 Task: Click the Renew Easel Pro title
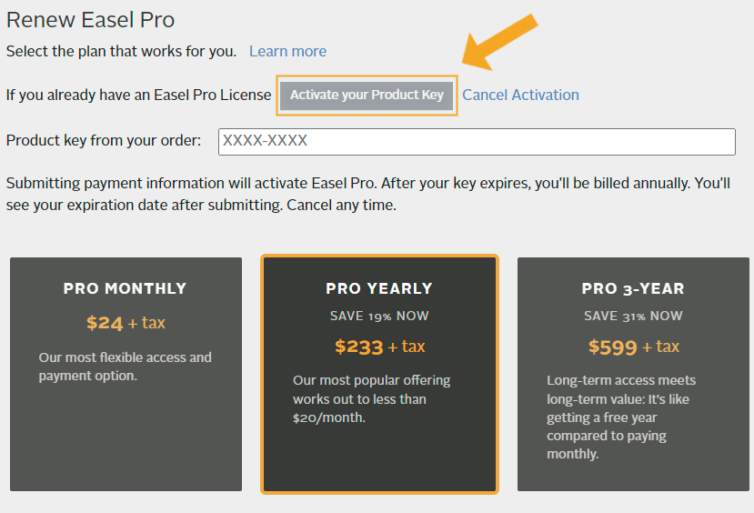91,19
